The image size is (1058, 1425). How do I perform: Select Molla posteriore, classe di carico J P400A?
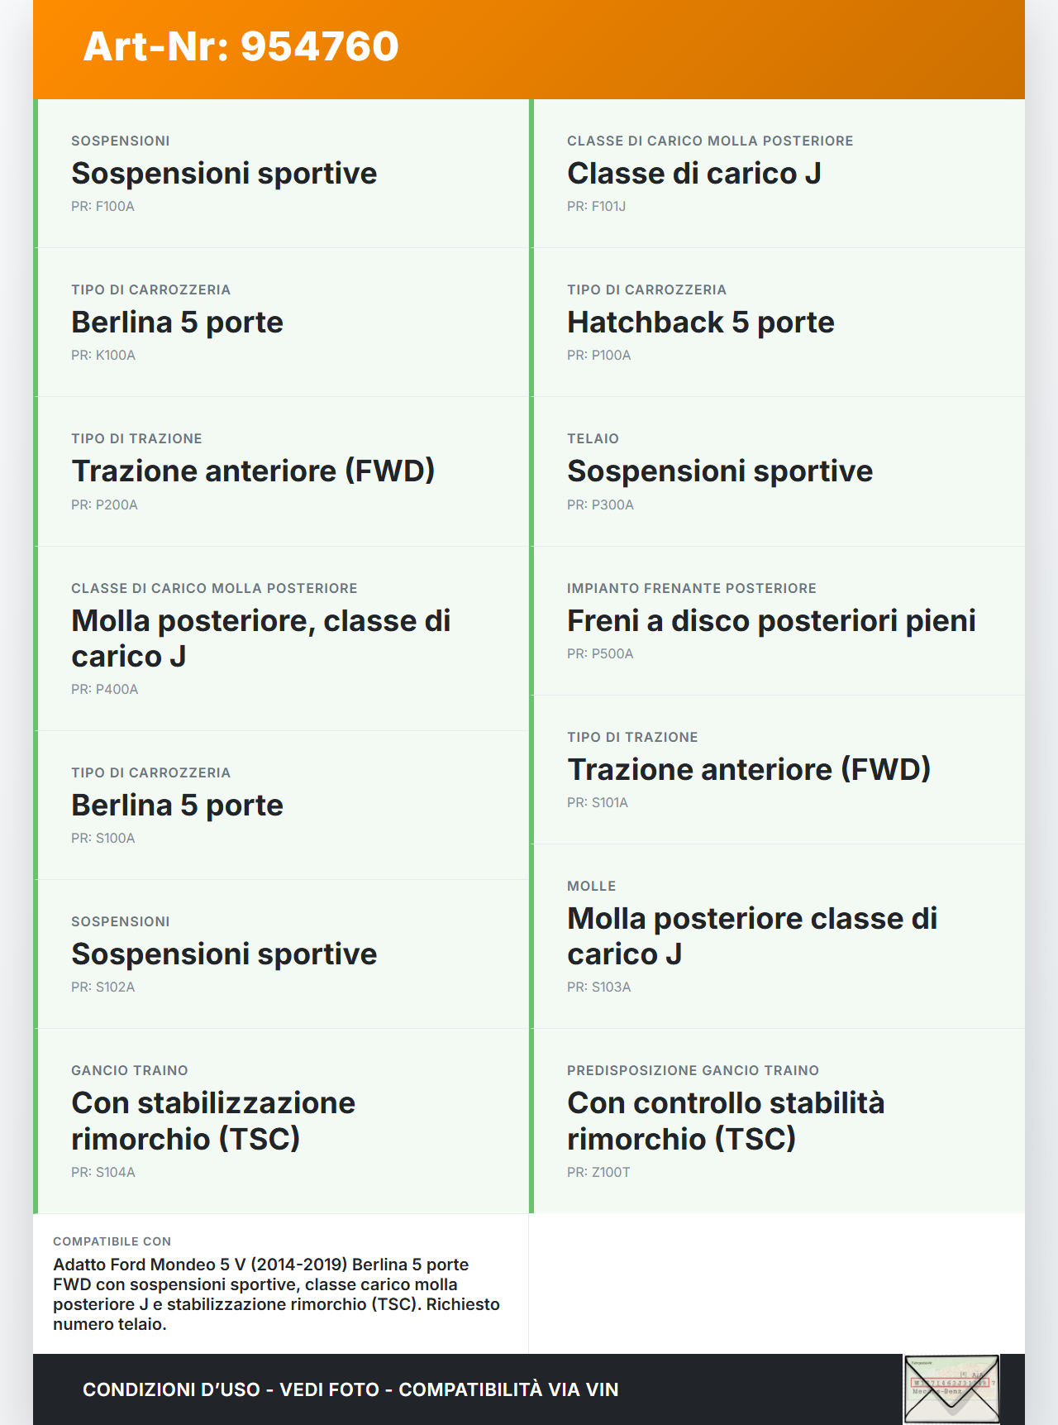[x=283, y=638]
